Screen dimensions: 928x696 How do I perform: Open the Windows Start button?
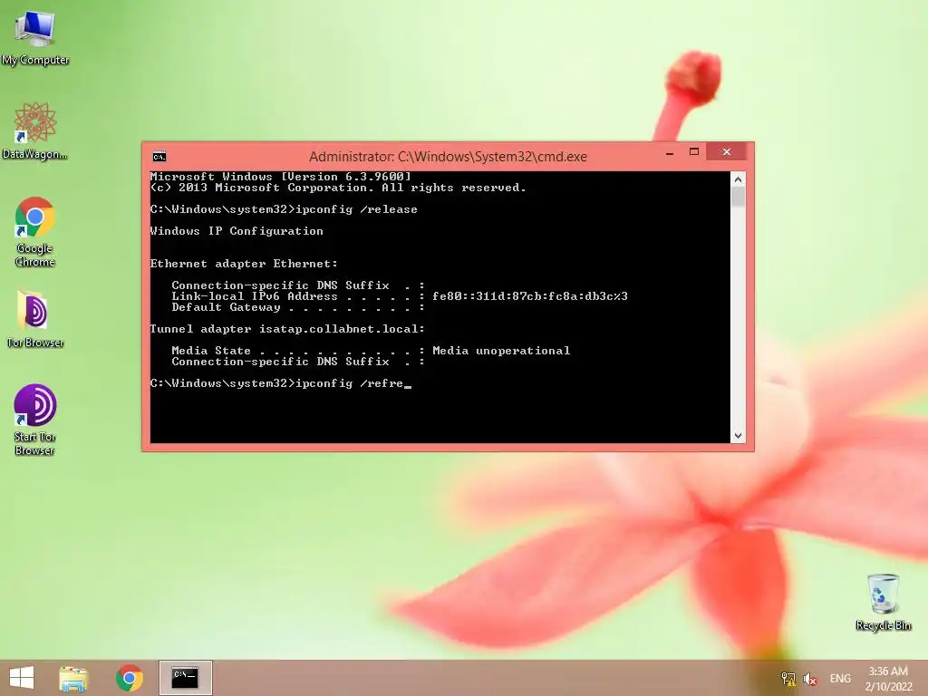click(22, 678)
